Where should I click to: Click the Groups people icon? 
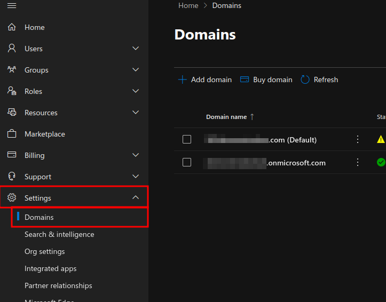click(12, 69)
